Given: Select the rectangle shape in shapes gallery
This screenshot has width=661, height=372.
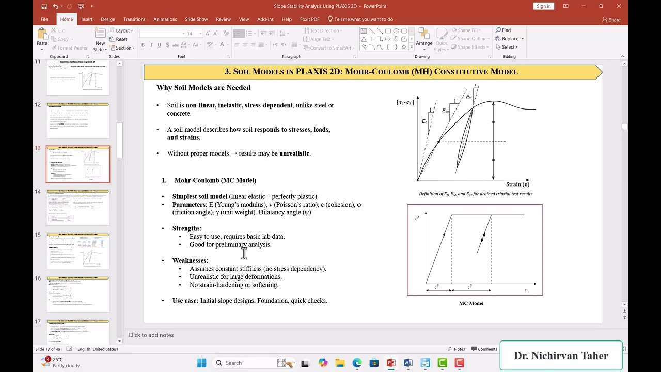Looking at the screenshot, I should [388, 31].
